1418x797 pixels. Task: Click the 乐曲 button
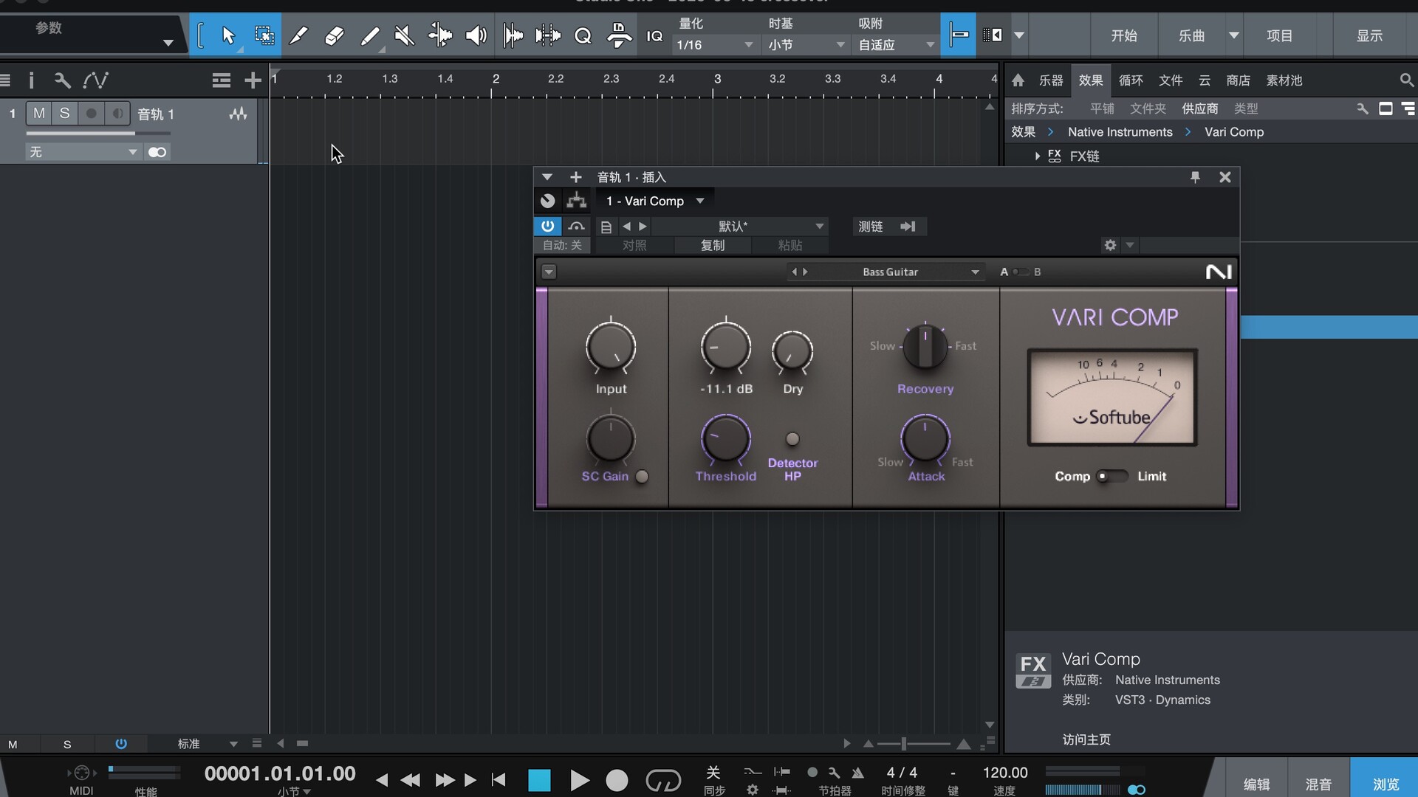1191,35
